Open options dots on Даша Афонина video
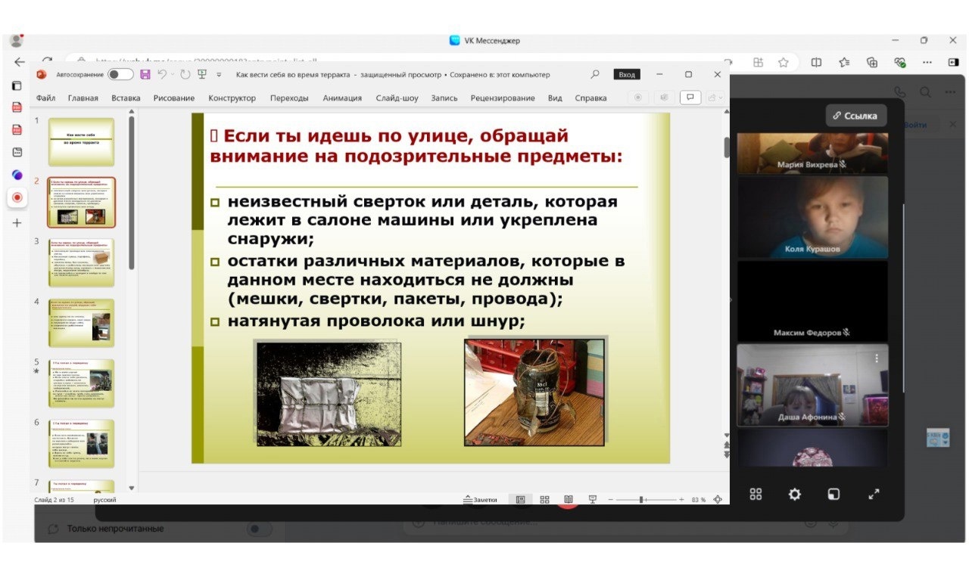Viewport: 969px width, 577px height. (x=877, y=358)
